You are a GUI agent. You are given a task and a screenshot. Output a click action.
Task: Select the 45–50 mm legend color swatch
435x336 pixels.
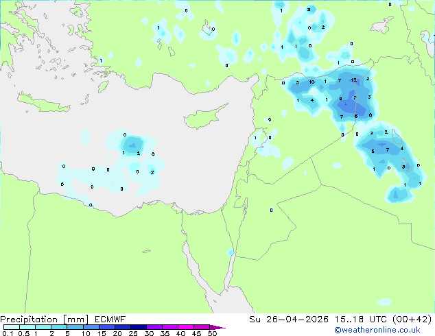[x=202, y=327]
